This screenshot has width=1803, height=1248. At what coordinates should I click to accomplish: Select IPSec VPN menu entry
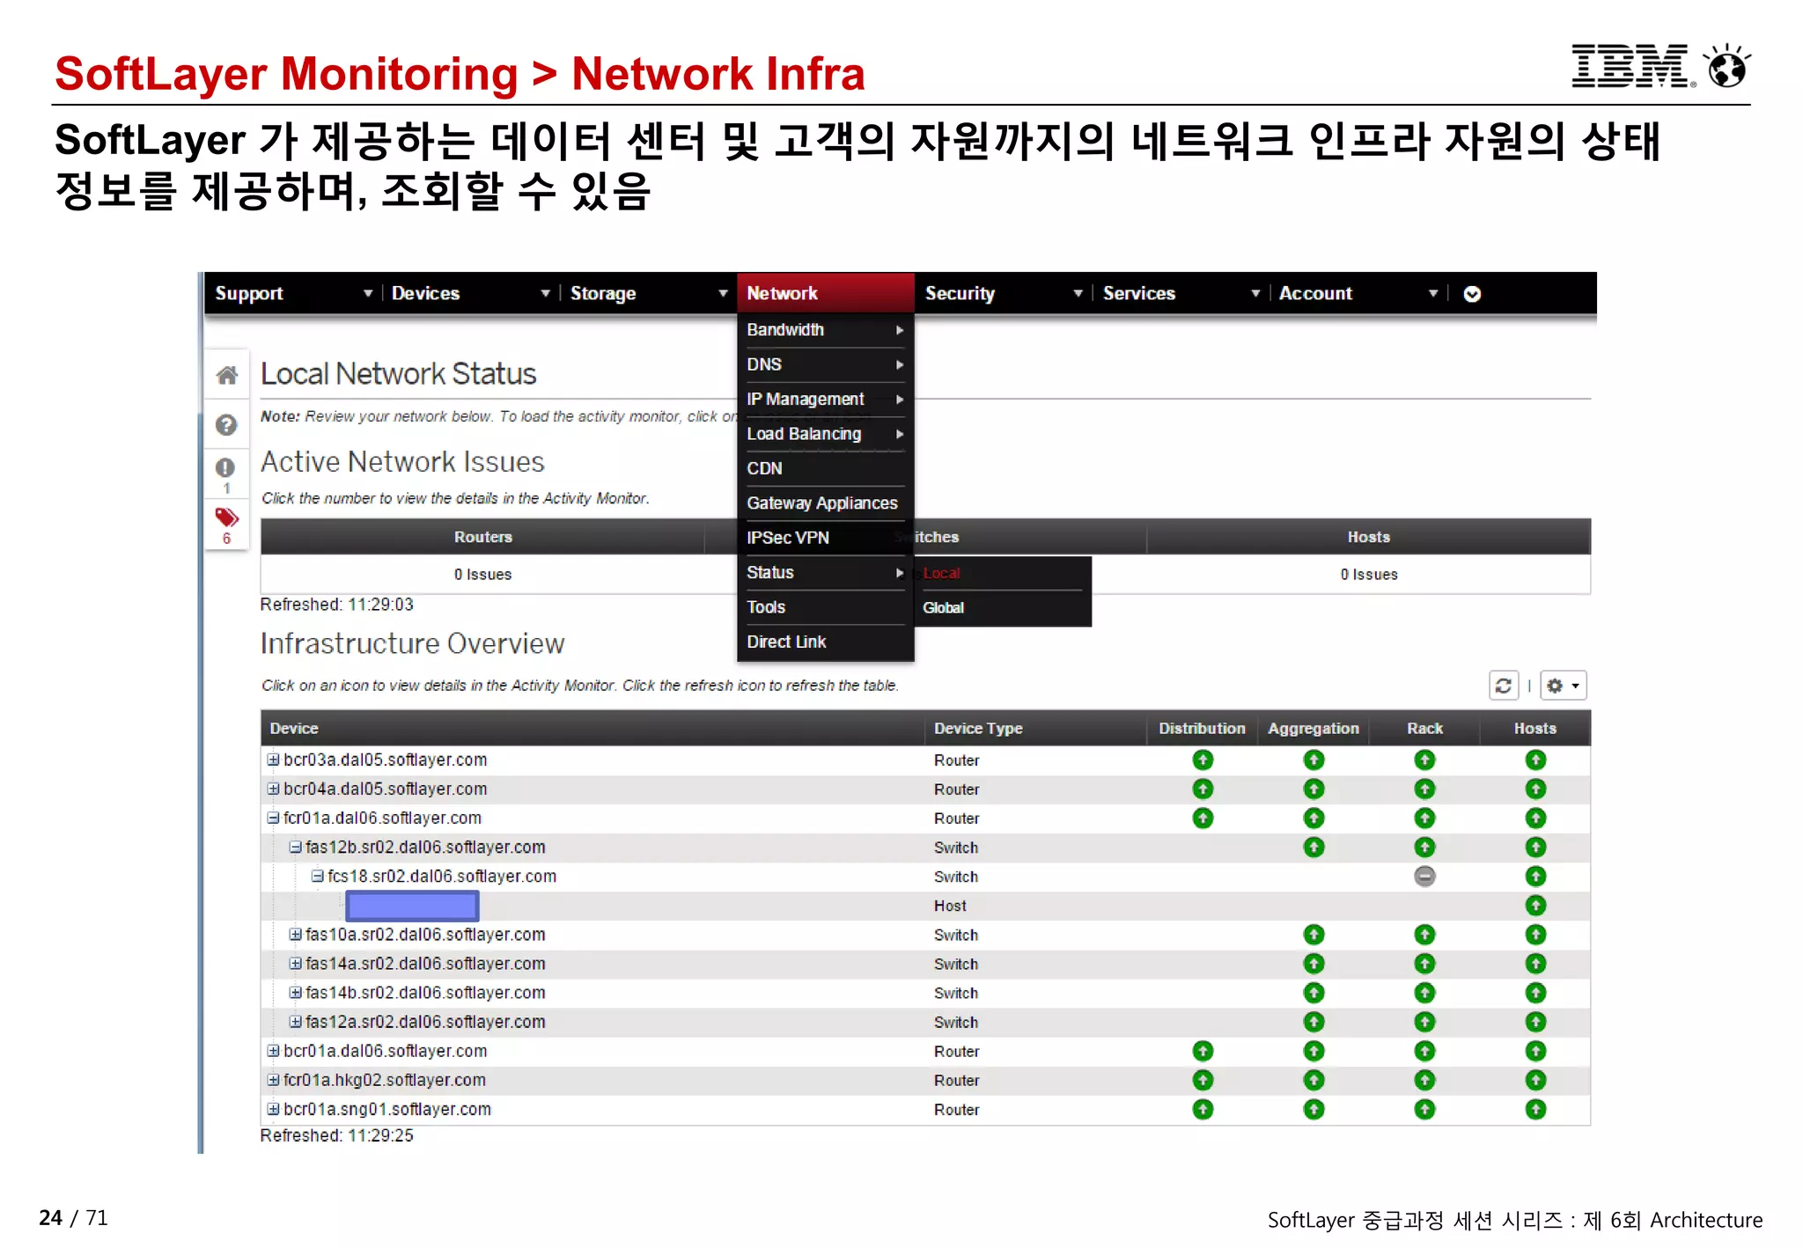pos(825,538)
